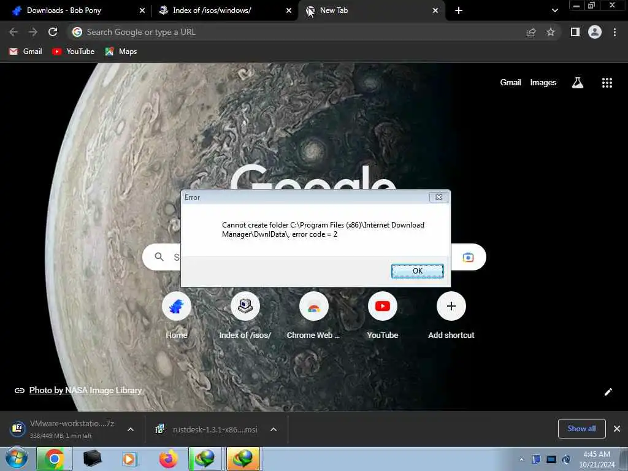
Task: Open the Search Labs flask icon
Action: [578, 83]
